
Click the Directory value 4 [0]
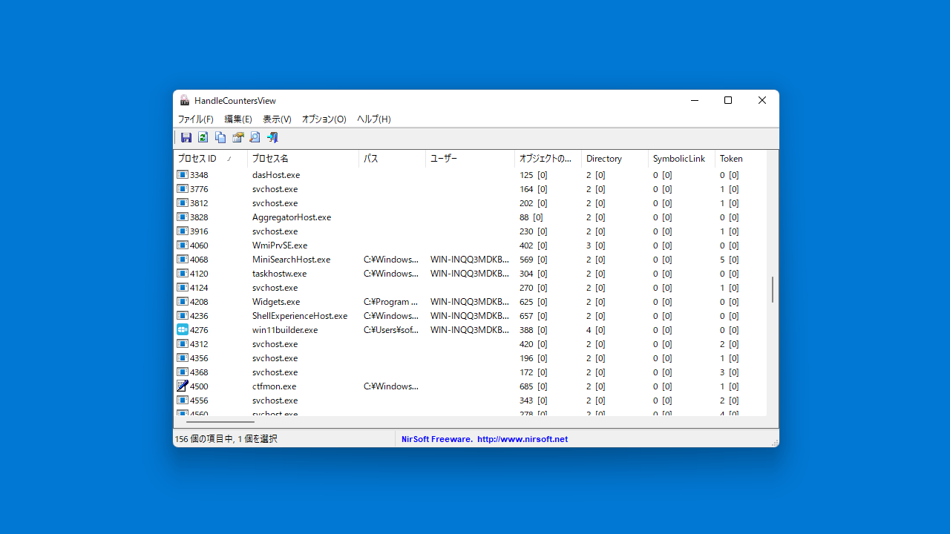595,330
